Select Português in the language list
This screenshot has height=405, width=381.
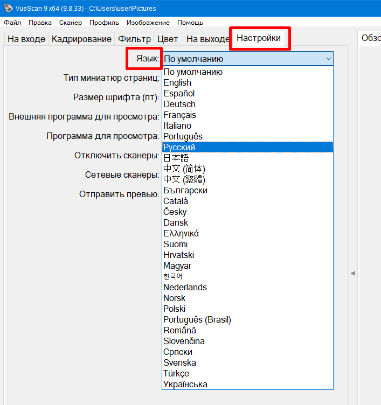pos(247,136)
